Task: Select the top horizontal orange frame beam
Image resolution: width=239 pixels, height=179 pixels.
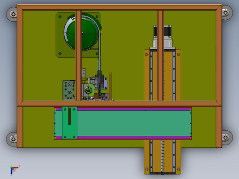Action: coord(119,7)
